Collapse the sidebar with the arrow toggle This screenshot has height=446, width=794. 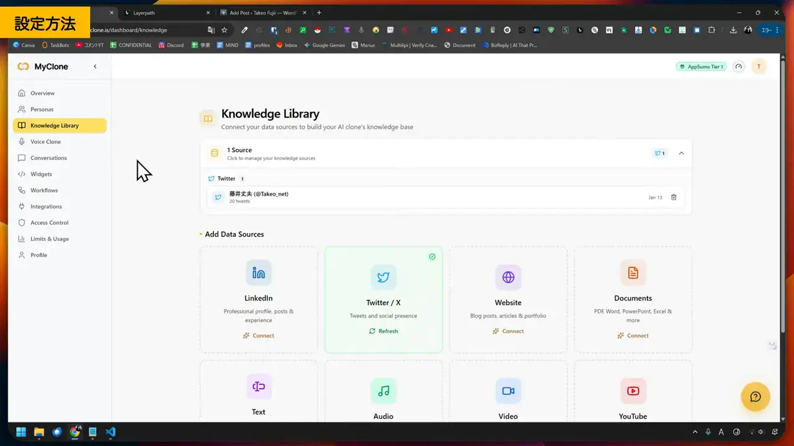pyautogui.click(x=95, y=66)
